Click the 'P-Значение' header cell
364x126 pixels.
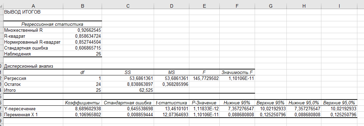[x=204, y=103]
